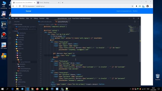Open the Chrome three-dot menu
The height and width of the screenshot is (91, 162).
coord(151,6)
